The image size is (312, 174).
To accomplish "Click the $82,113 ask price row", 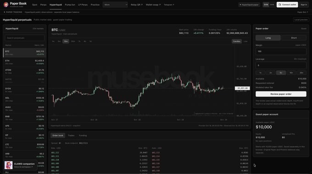I will click(200, 152).
